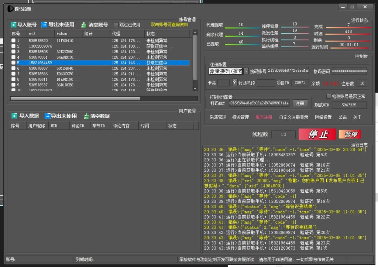Click the 项目ID input field
Viewport: 378px width, 267px height.
[x=300, y=83]
